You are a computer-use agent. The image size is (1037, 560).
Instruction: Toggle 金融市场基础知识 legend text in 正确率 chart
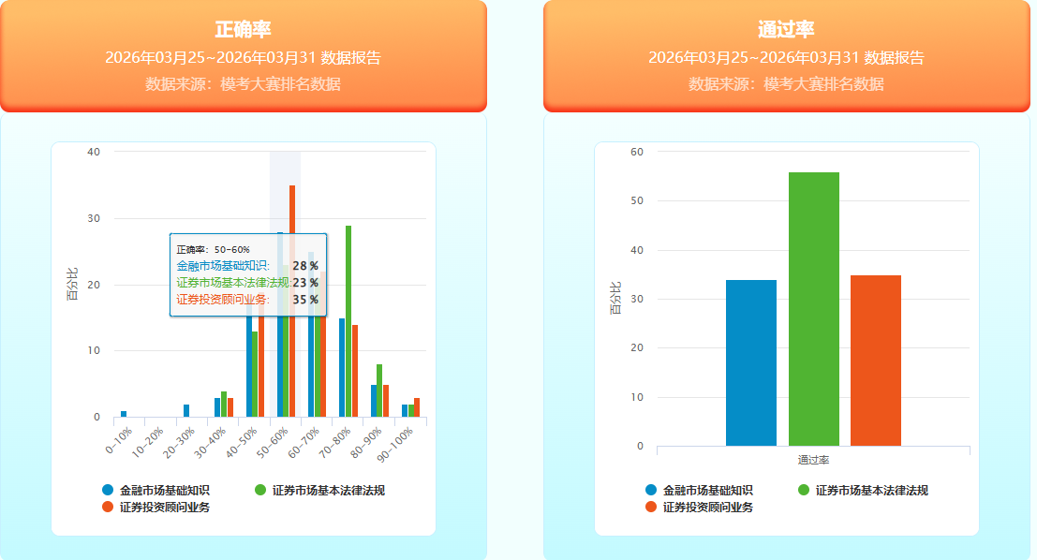tap(164, 490)
